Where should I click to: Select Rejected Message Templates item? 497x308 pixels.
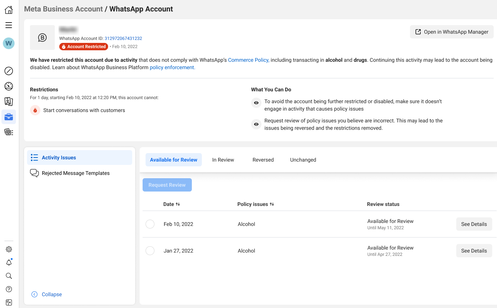coord(80,173)
